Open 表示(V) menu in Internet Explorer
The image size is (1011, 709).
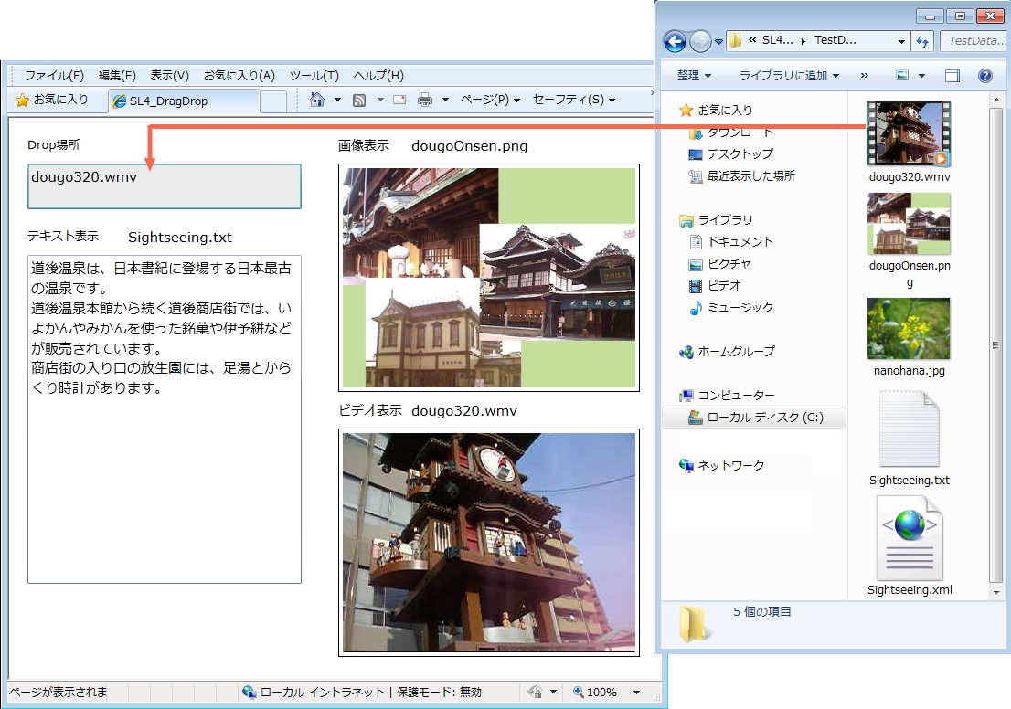(x=170, y=76)
